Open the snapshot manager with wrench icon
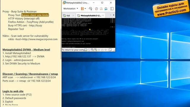Viewport: 190px width, 107px height. pos(106,9)
